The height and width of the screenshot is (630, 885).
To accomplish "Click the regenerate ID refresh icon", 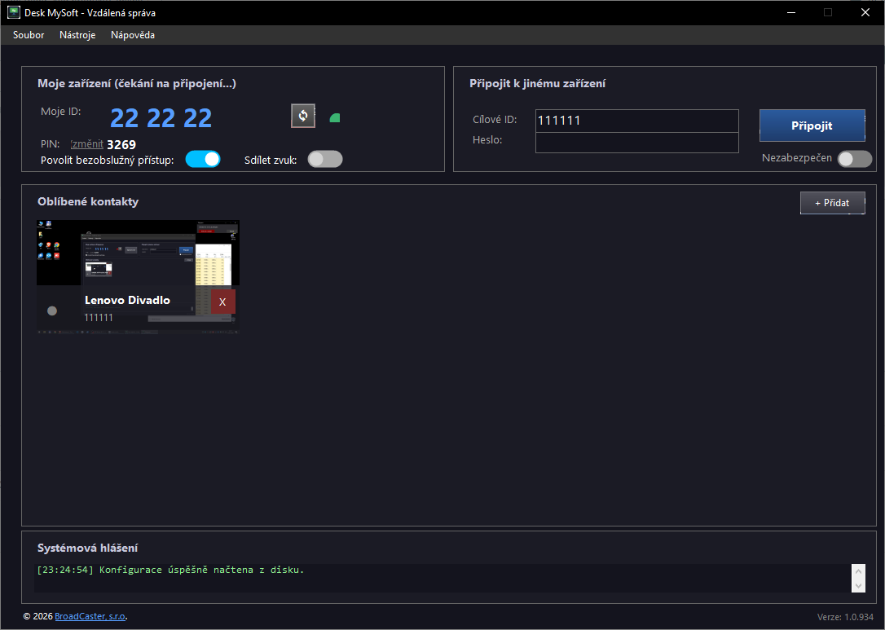I will 303,116.
